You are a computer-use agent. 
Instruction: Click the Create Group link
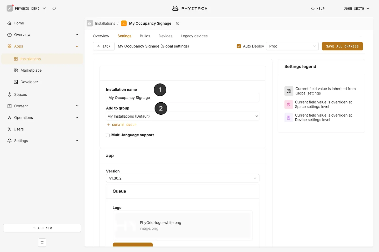122,125
